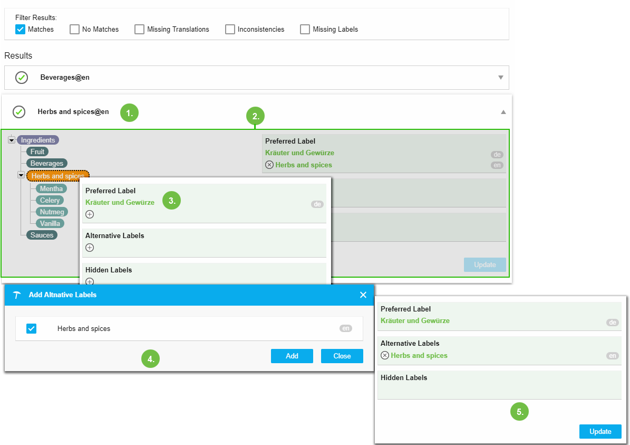Remove Herbs and spices from Preferred Label
630x445 pixels.
tap(269, 165)
